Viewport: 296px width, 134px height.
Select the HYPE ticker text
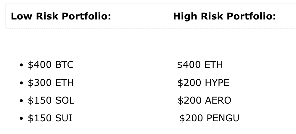click(217, 83)
